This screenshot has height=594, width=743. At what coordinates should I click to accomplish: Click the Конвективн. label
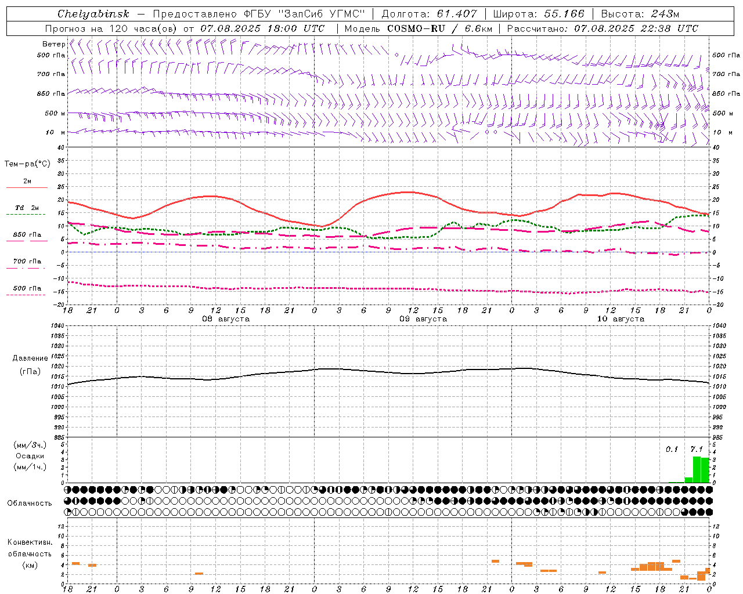(30, 542)
